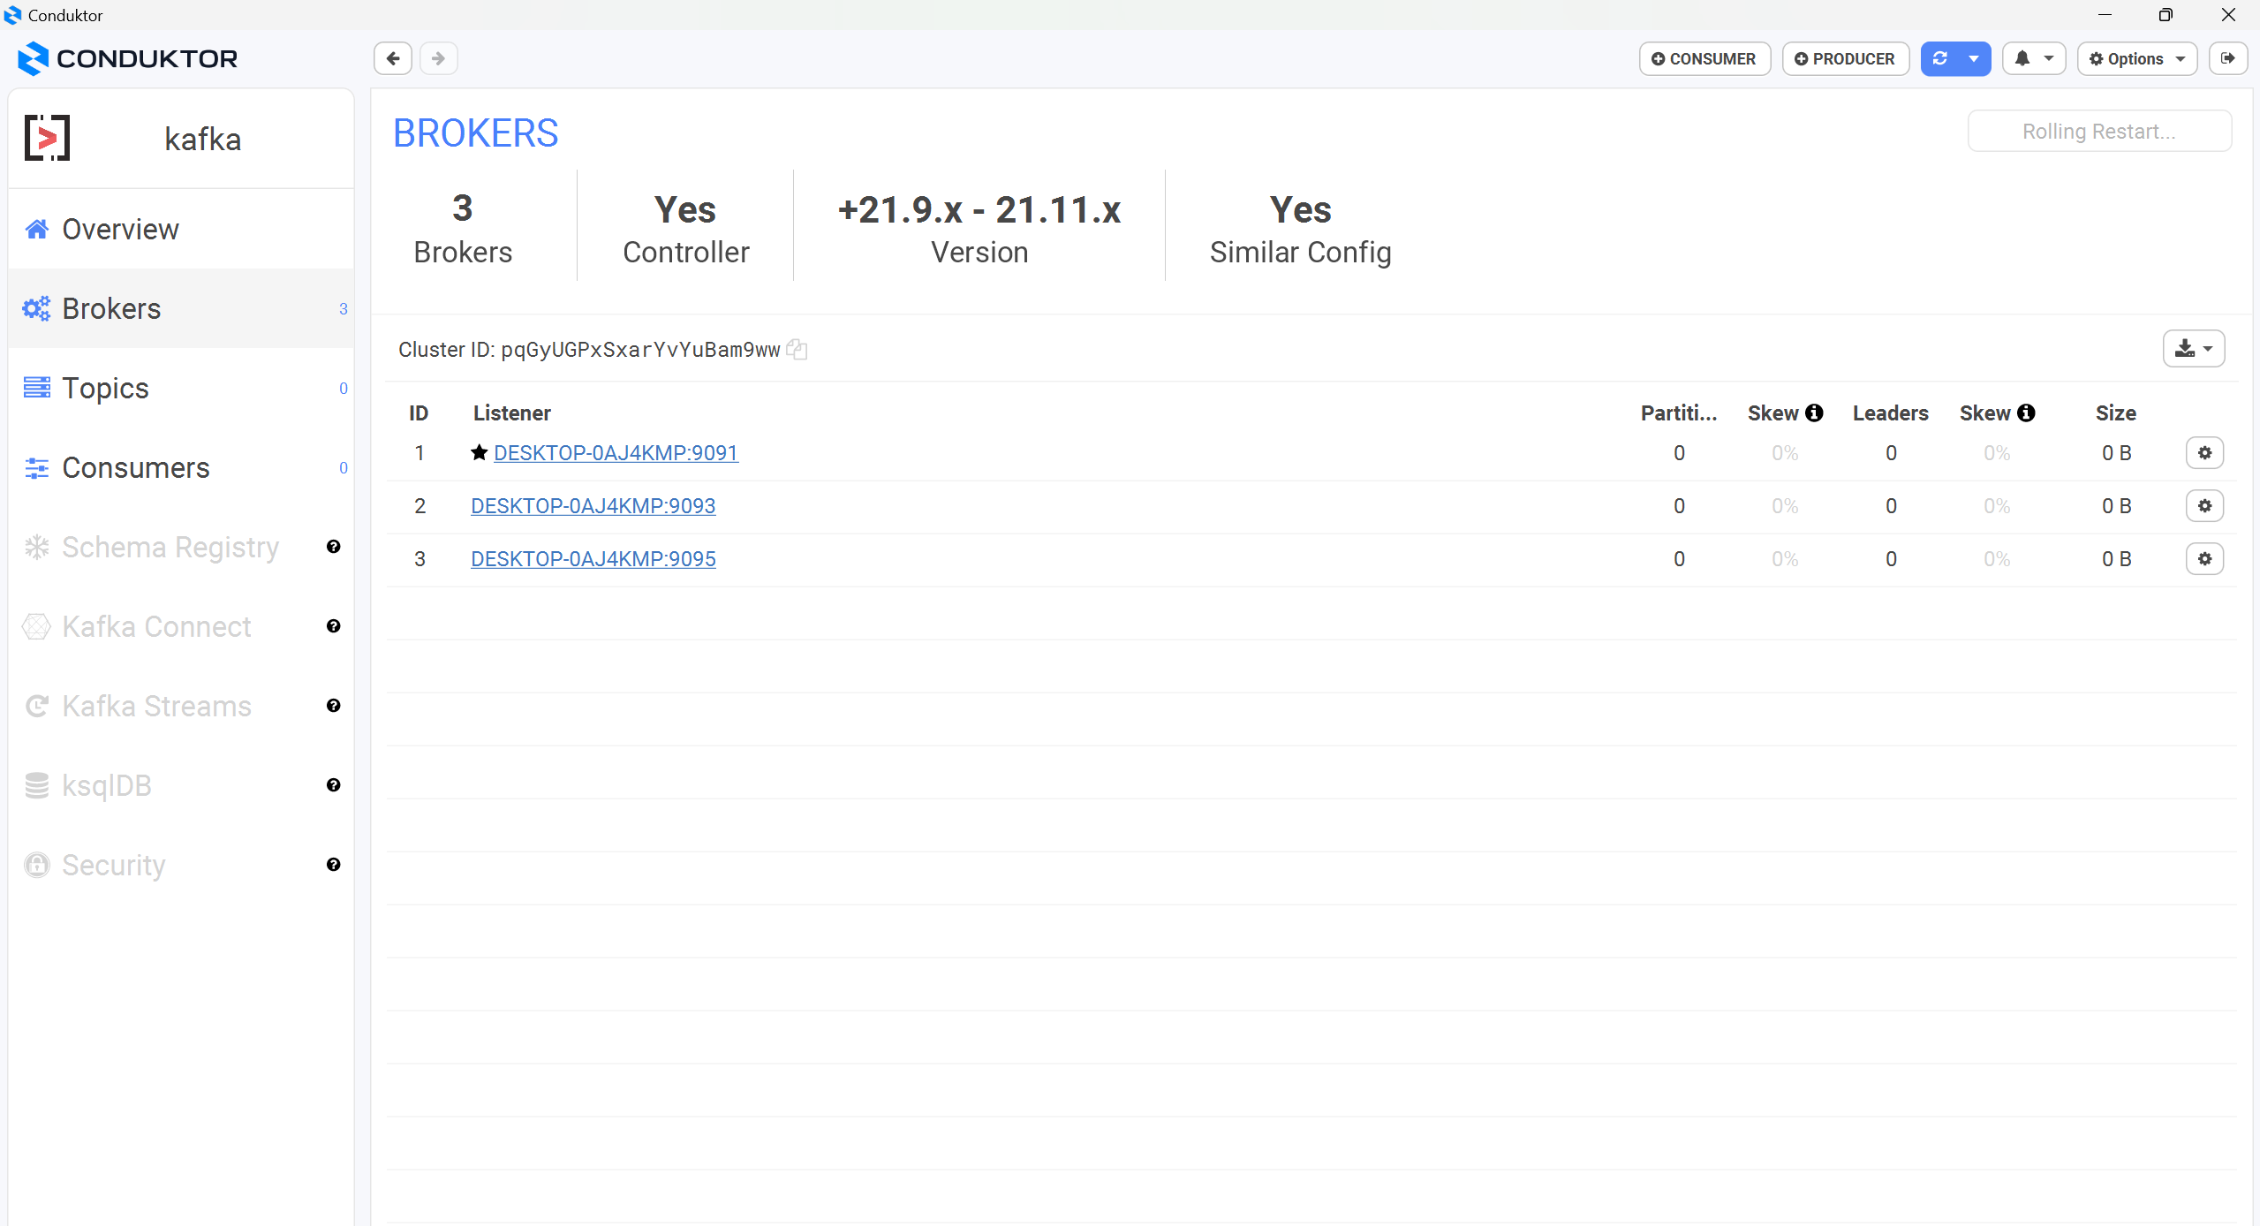Select the Schema Registry sidebar icon

click(36, 547)
